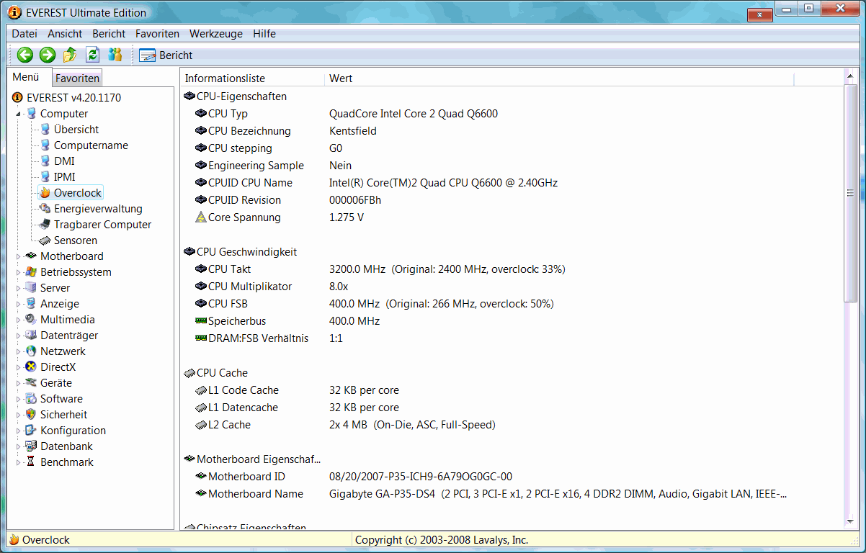Click the Computer node icon in tree
866x553 pixels.
click(31, 113)
